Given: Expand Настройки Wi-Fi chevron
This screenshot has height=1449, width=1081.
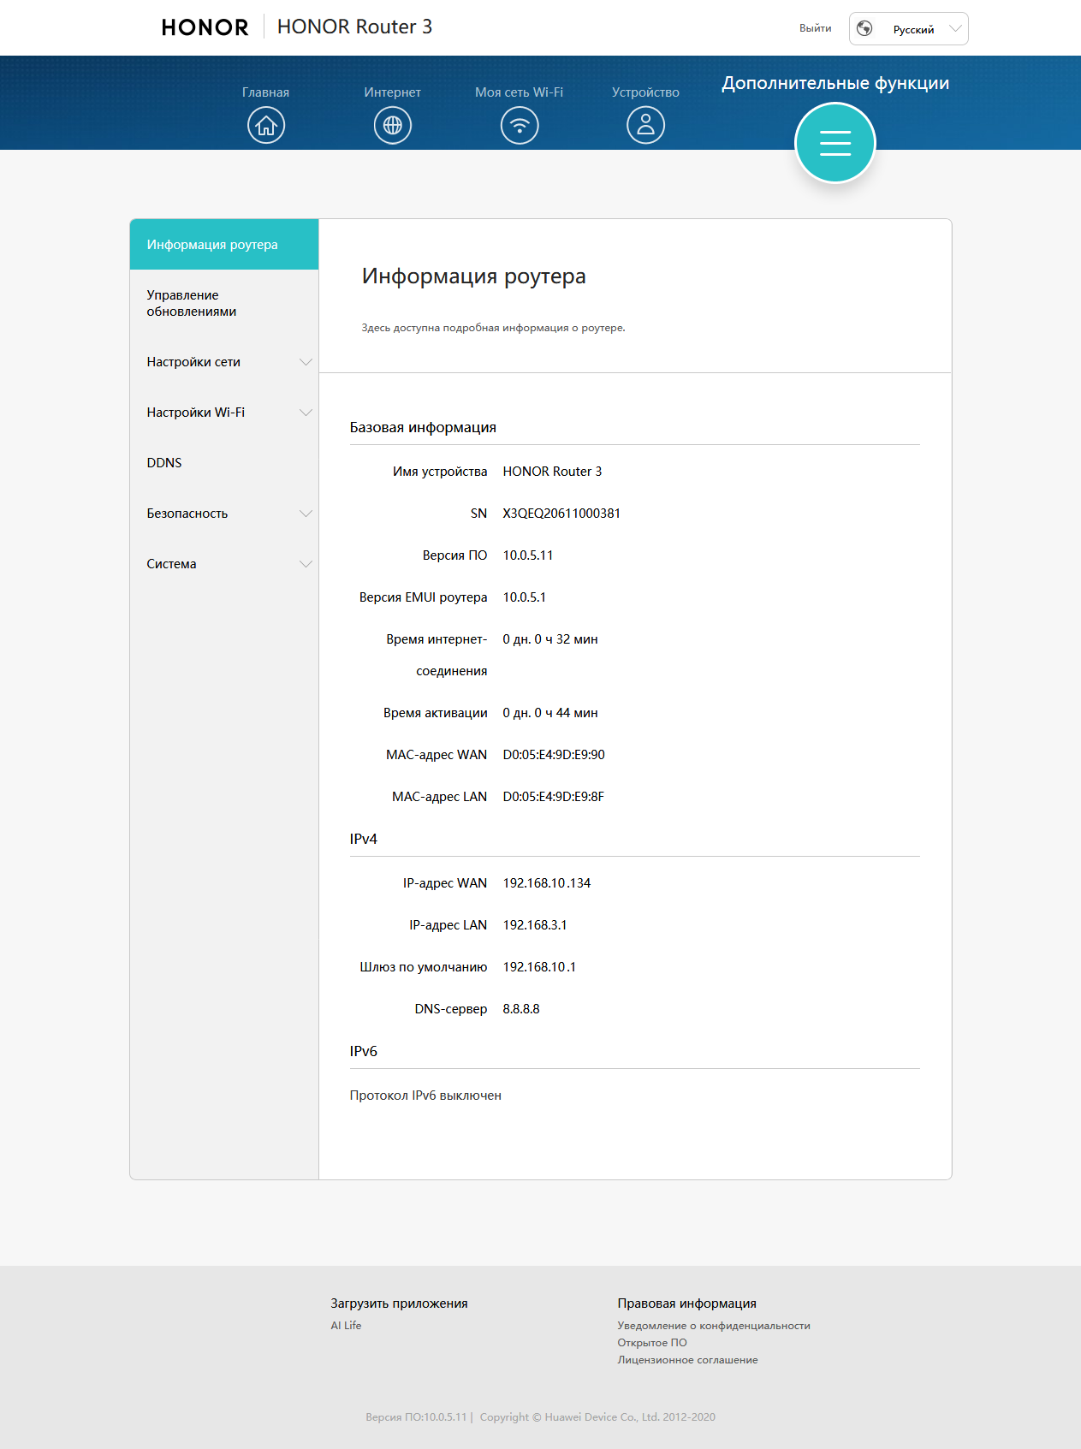Looking at the screenshot, I should click(306, 413).
